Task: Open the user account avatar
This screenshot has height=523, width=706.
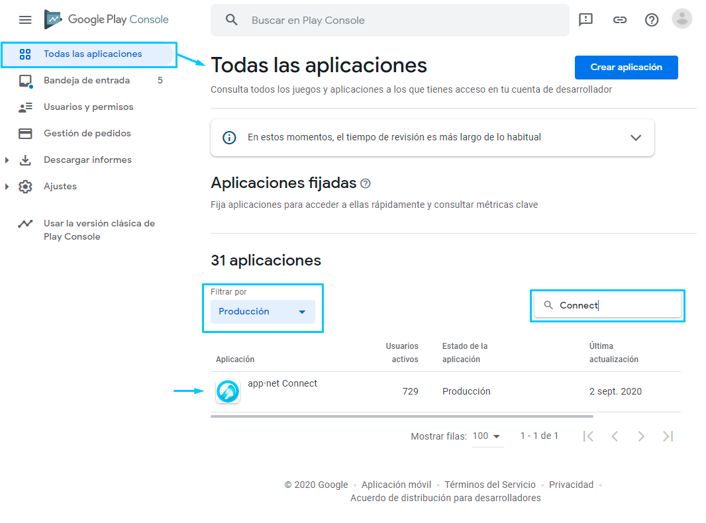Action: [681, 19]
